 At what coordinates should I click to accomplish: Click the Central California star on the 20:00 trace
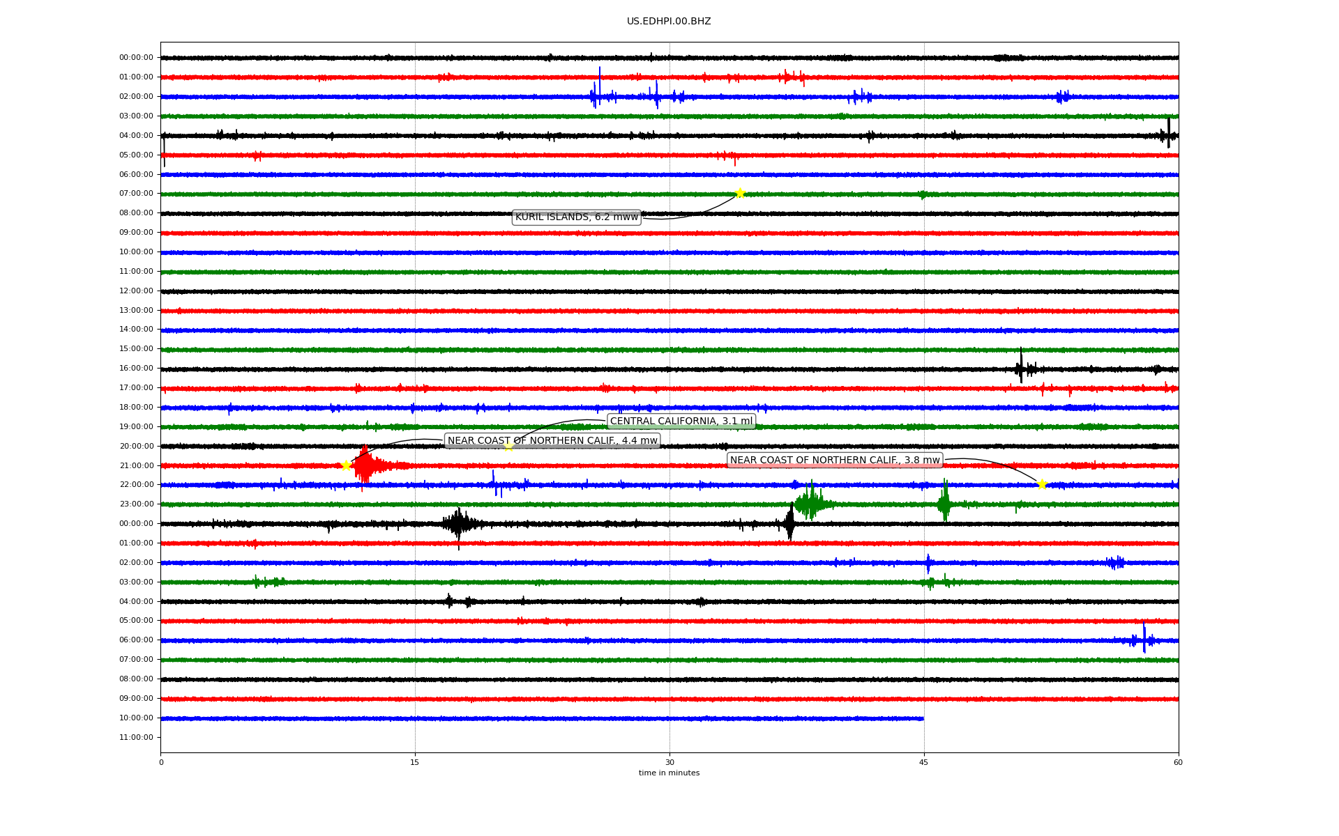pyautogui.click(x=509, y=446)
